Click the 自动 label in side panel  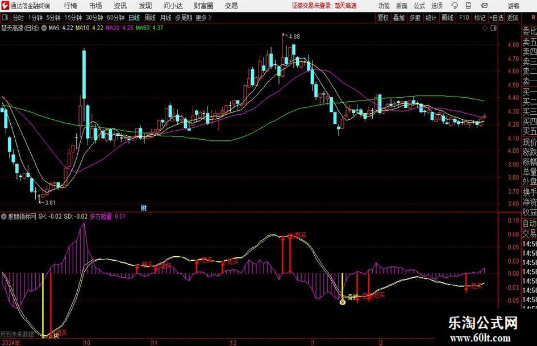click(530, 223)
